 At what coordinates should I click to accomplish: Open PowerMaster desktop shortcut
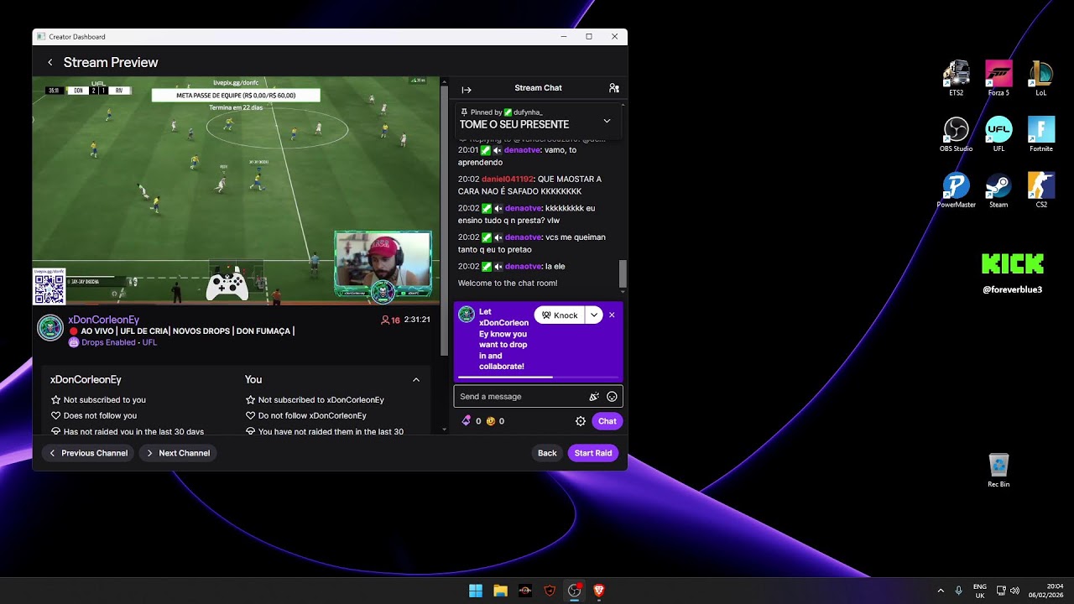click(956, 190)
